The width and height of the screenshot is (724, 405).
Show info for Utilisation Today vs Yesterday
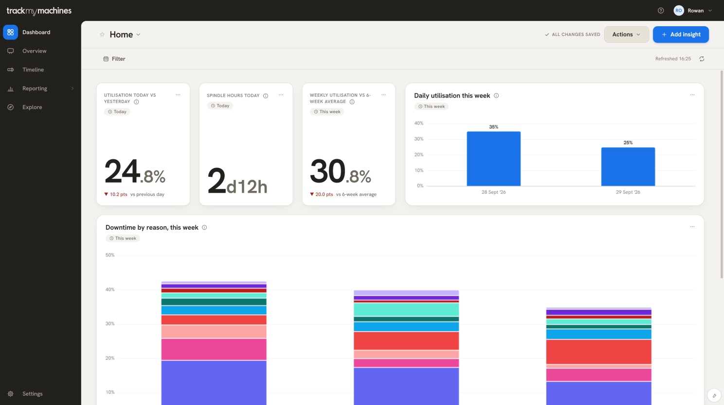tap(136, 102)
